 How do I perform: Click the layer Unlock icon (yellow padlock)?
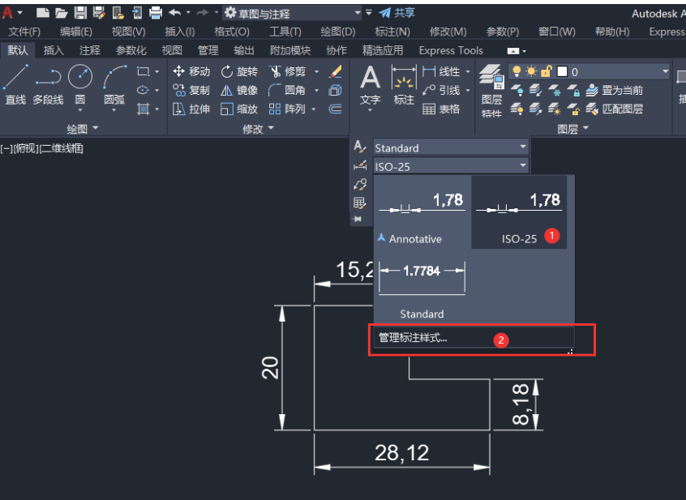pos(573,109)
